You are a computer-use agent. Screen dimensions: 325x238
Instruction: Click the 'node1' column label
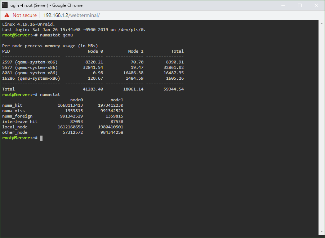[x=117, y=100]
